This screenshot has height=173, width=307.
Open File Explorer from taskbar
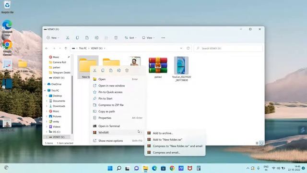click(145, 168)
